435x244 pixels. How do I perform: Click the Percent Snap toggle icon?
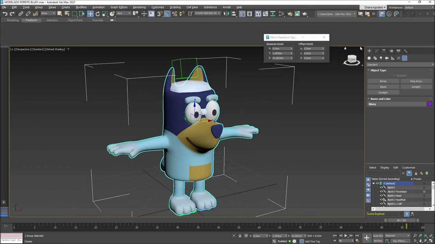coord(174,14)
